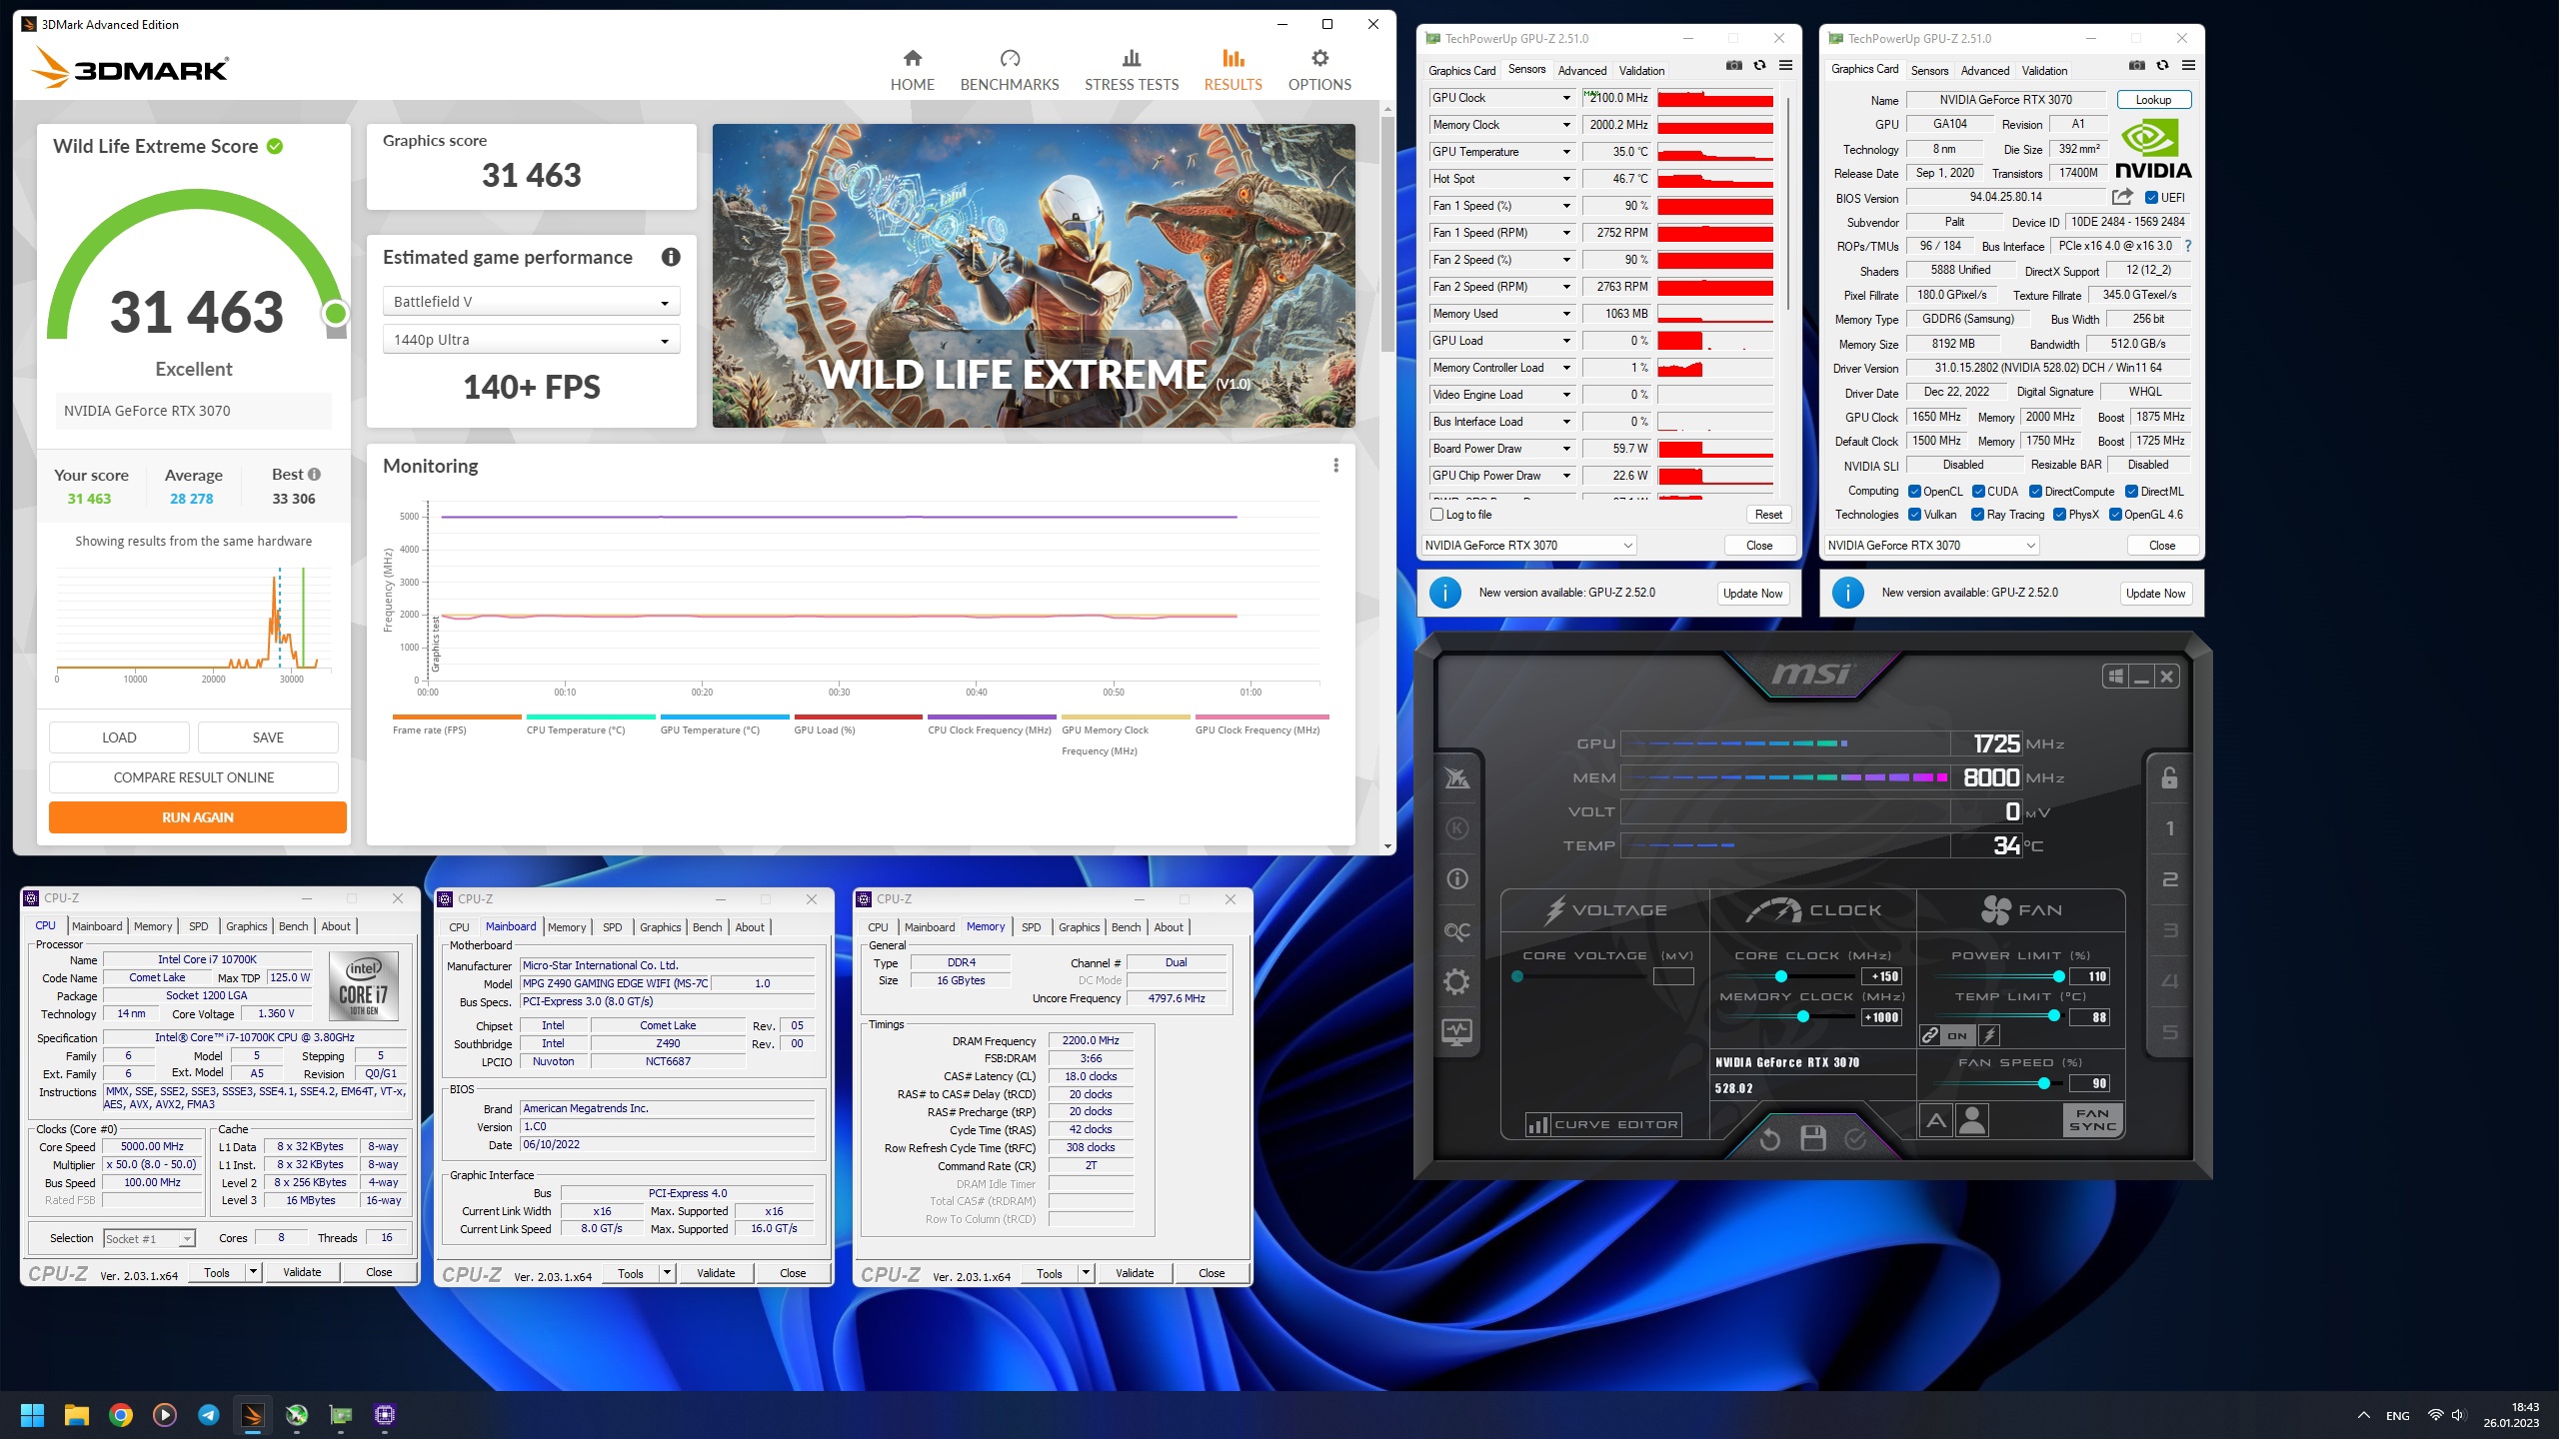Open hamburger menu in GPU-Z Sensors window
The image size is (2559, 1439).
tap(1785, 66)
